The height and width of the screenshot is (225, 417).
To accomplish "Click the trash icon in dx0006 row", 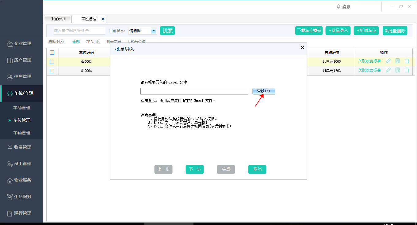I will click(407, 70).
